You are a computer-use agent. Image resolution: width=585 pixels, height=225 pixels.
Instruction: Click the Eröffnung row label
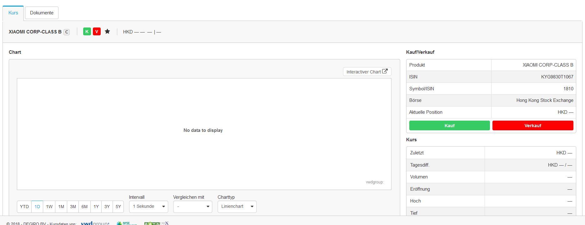click(420, 189)
